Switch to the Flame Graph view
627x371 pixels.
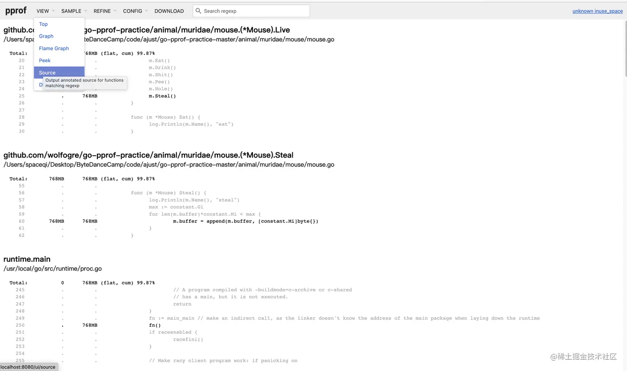pos(54,48)
